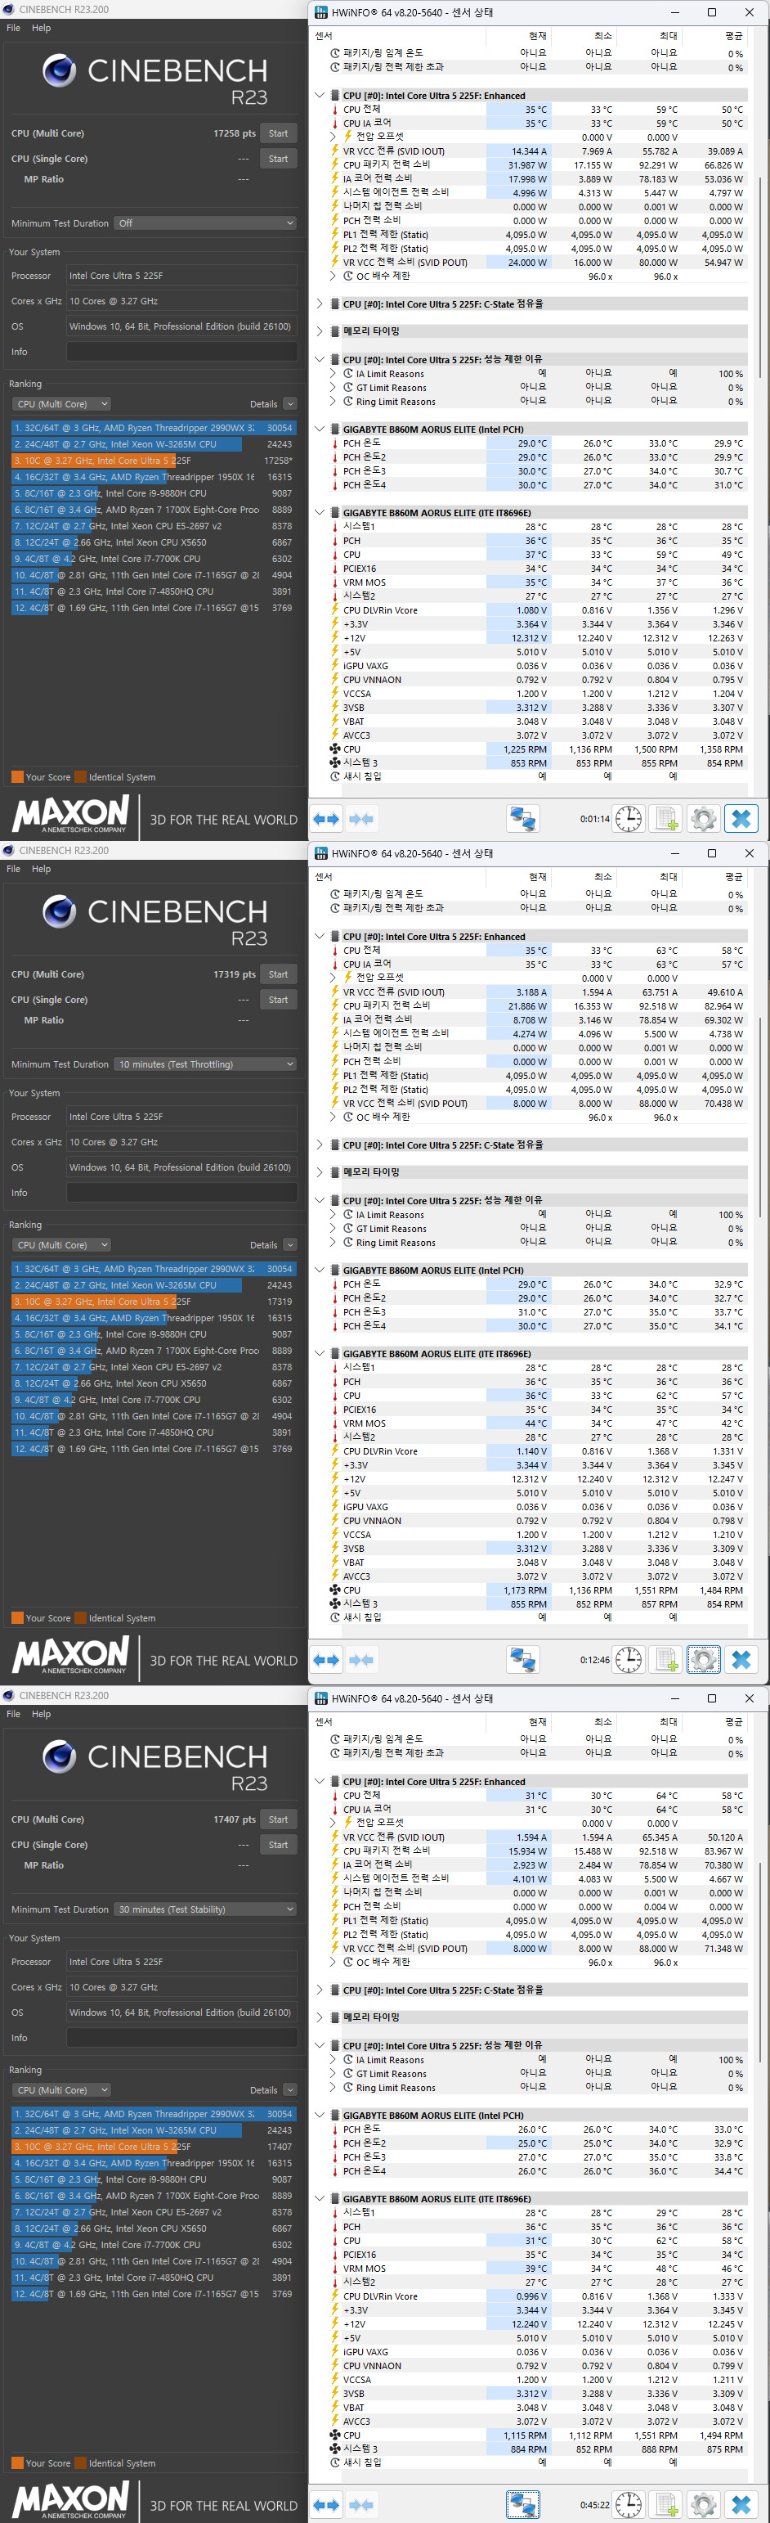Open remote network icon in HWiNFO showing 0:01:14
The image size is (770, 2523).
point(522,819)
